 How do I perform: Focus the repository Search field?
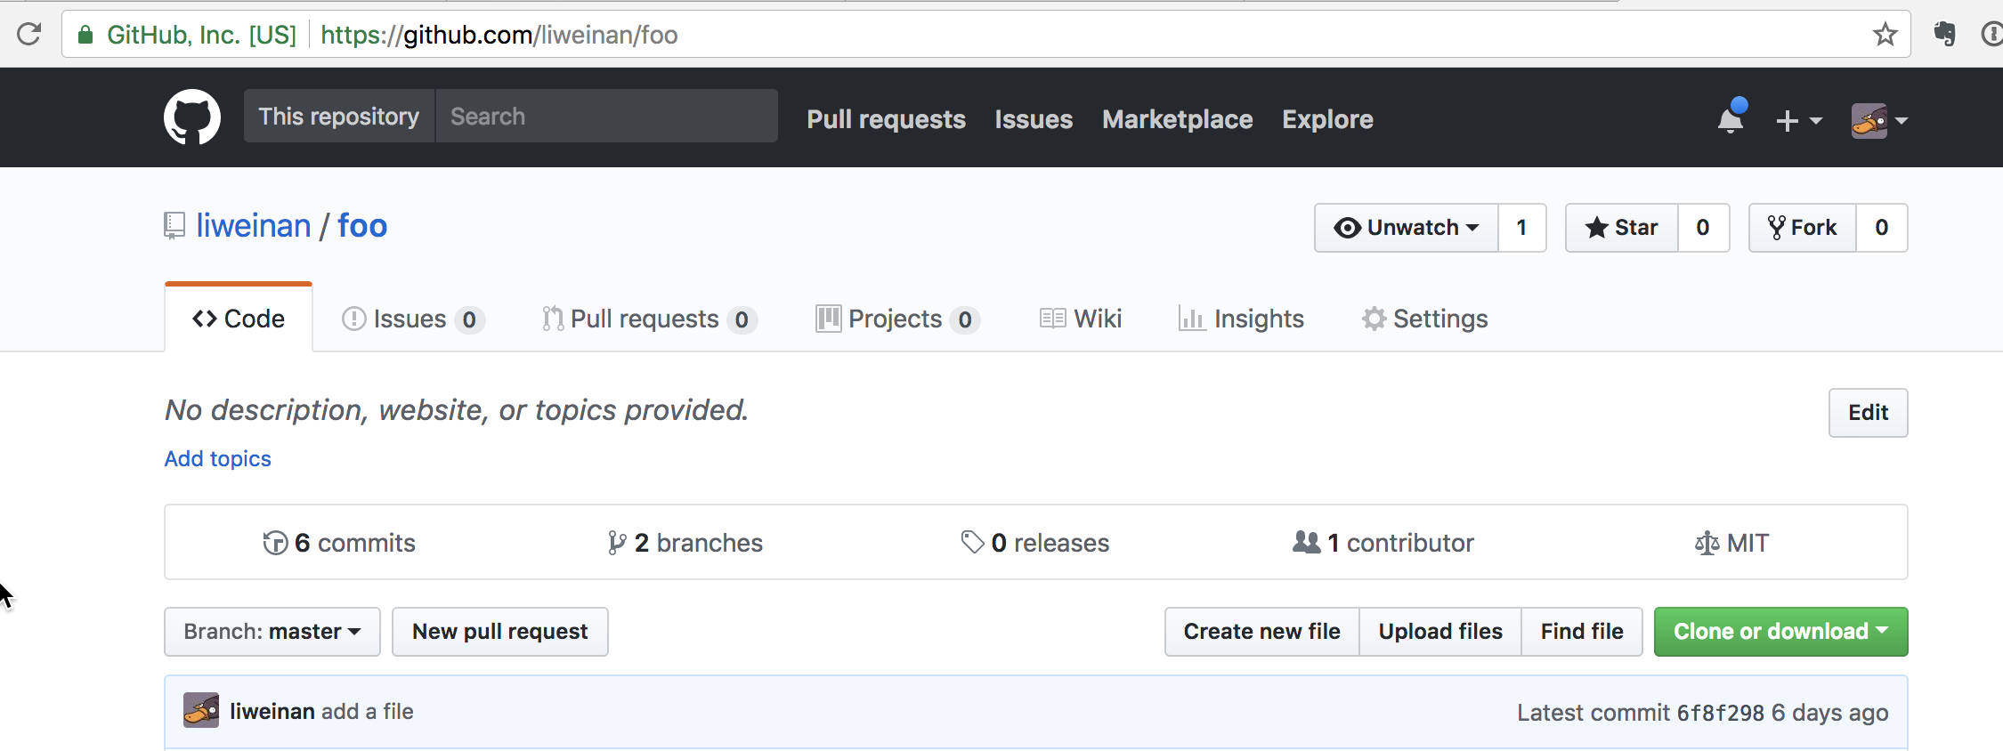[606, 116]
